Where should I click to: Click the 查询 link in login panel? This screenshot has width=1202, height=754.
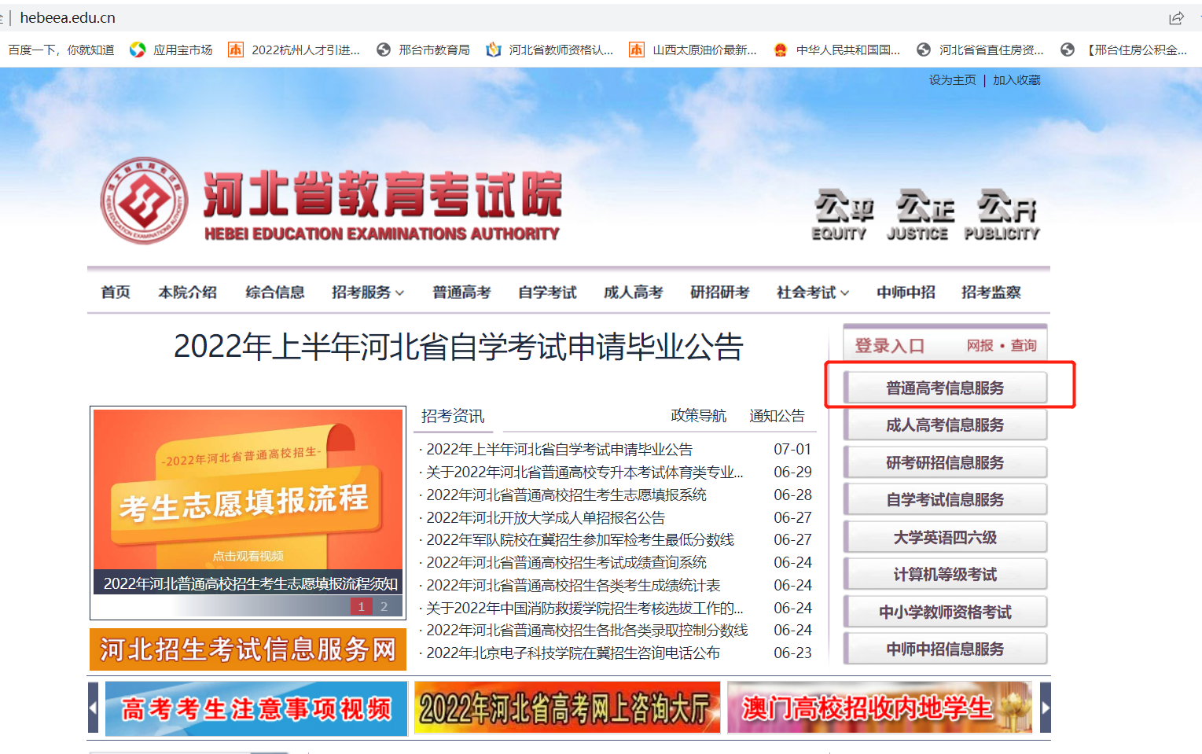pos(1024,346)
